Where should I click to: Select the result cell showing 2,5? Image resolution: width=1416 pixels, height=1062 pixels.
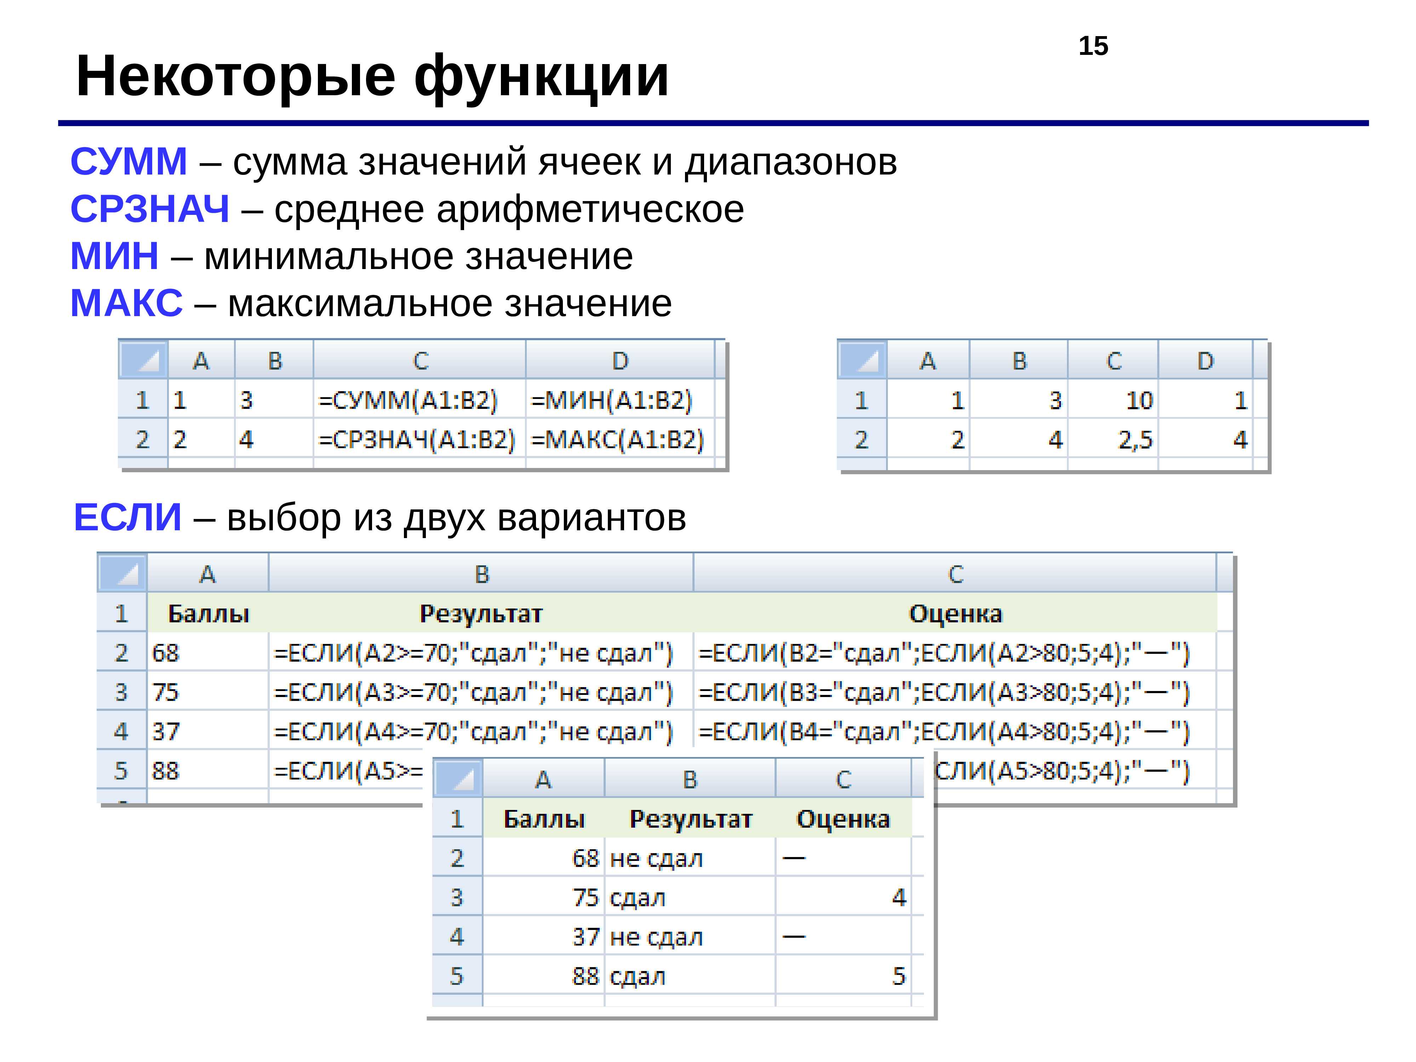click(x=1113, y=439)
